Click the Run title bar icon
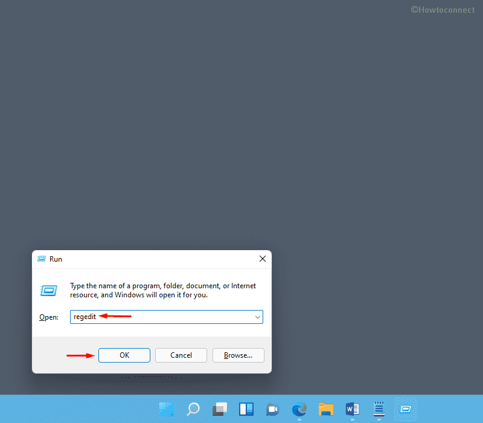 click(x=42, y=259)
